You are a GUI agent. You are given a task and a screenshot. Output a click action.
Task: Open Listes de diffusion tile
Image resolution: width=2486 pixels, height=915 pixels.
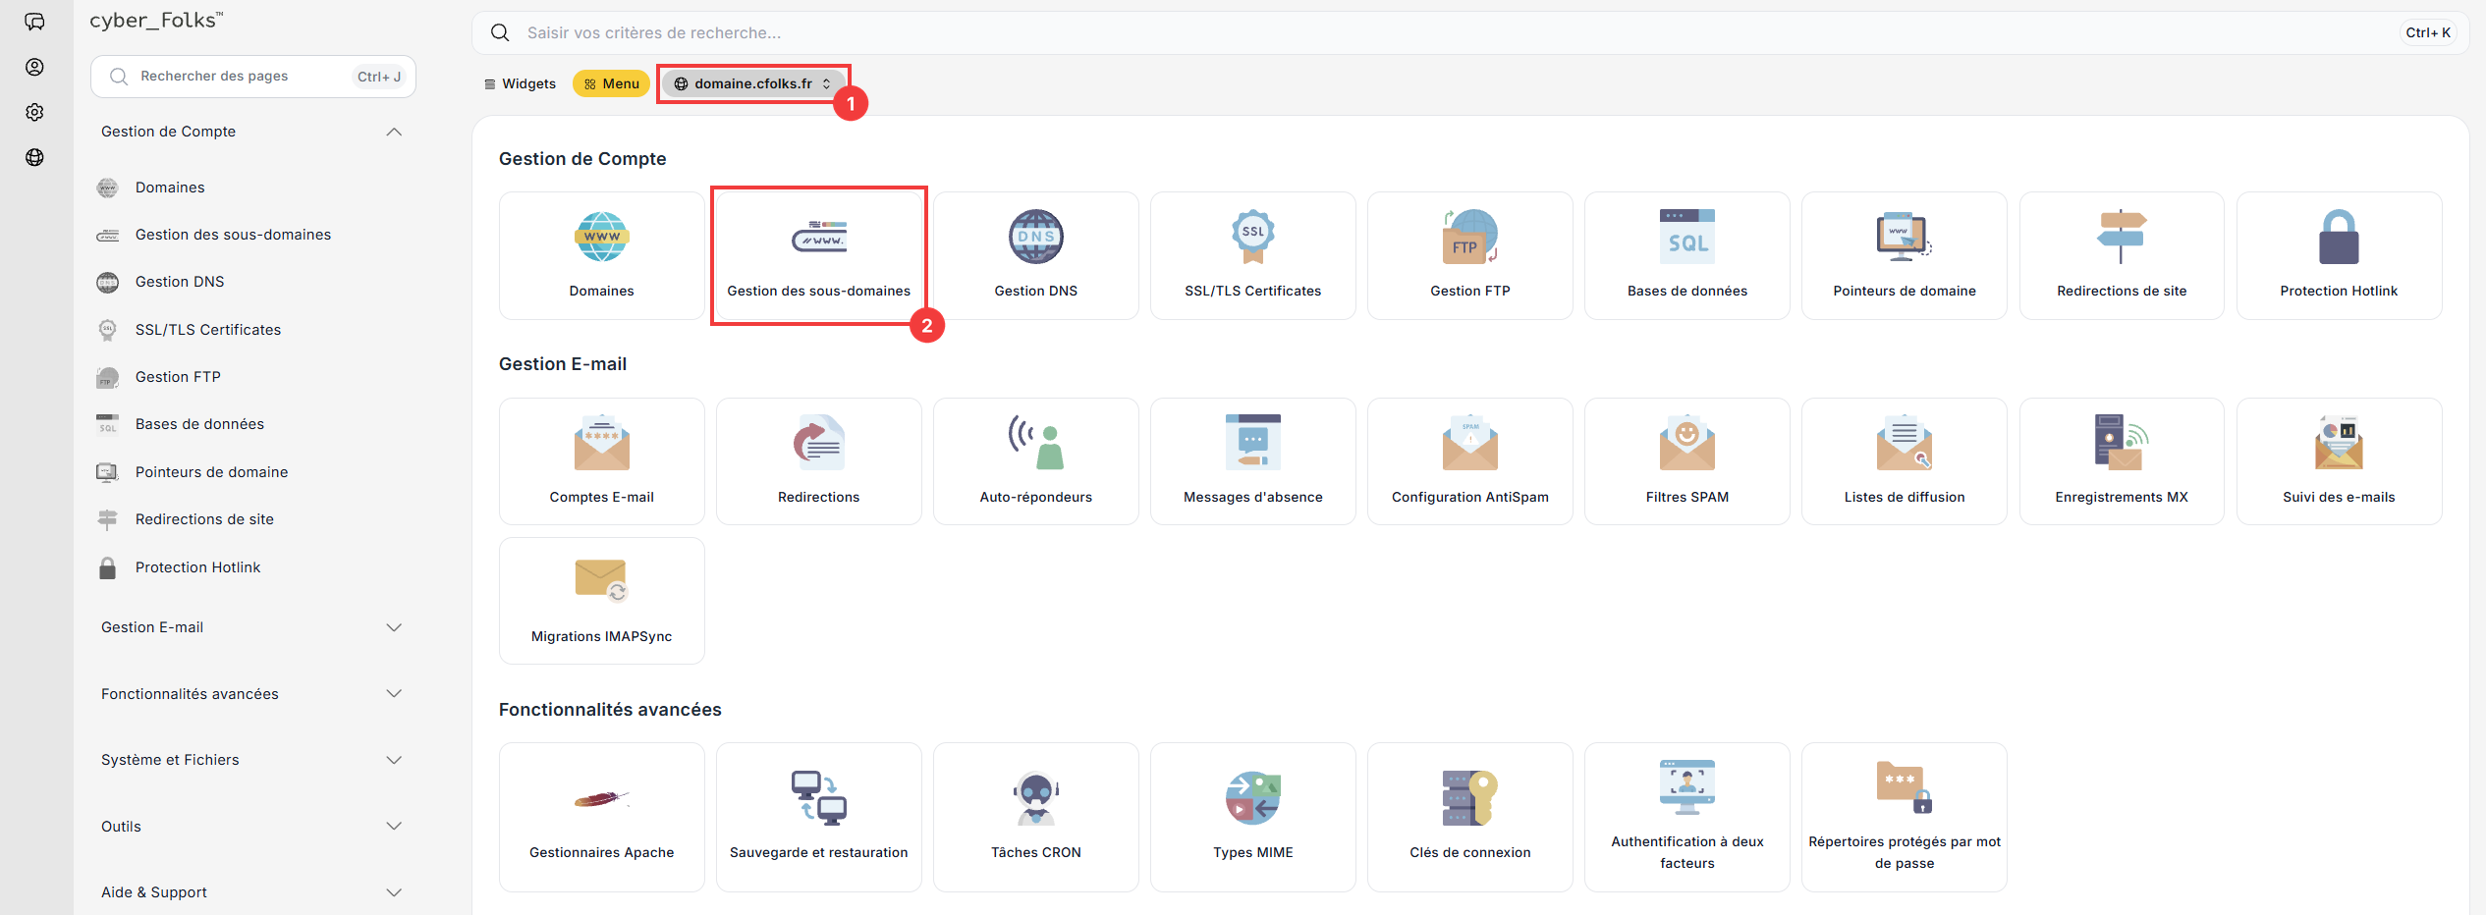click(1904, 461)
